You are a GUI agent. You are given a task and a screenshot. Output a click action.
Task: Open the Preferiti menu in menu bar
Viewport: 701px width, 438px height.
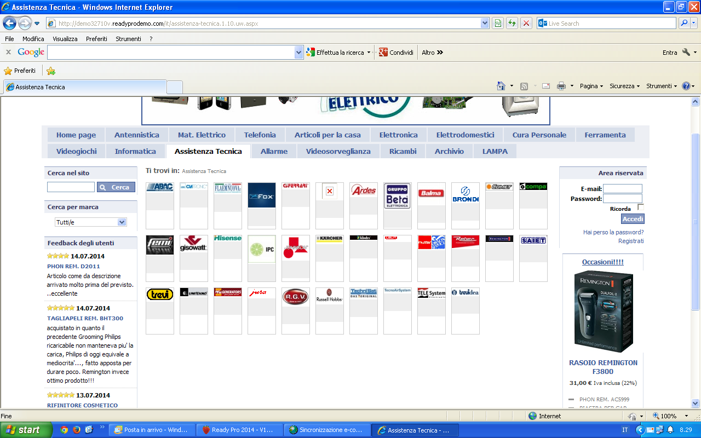[96, 39]
